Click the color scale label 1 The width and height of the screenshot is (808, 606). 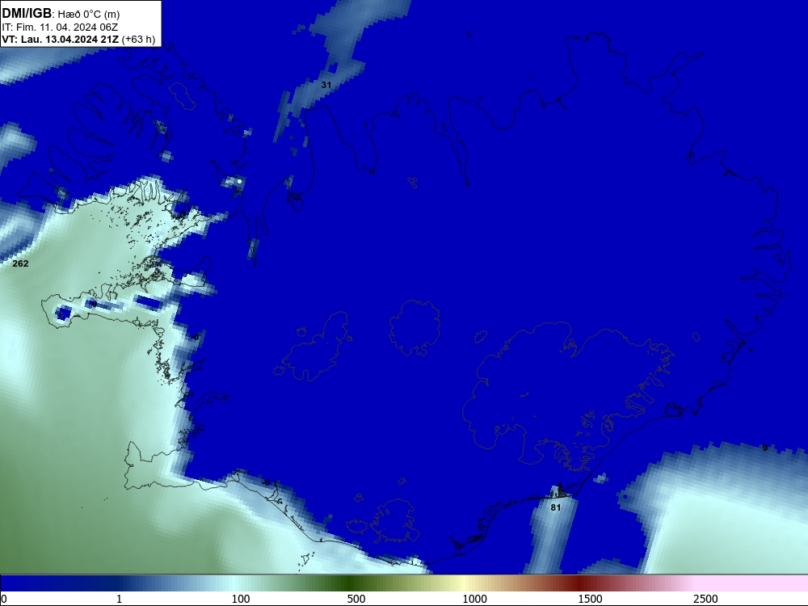(119, 599)
